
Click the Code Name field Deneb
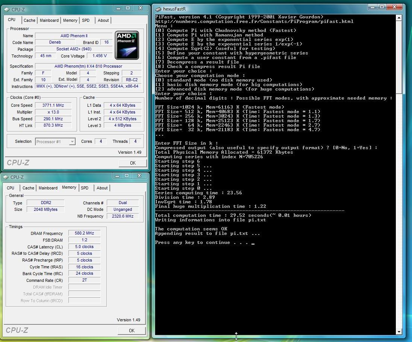55,42
